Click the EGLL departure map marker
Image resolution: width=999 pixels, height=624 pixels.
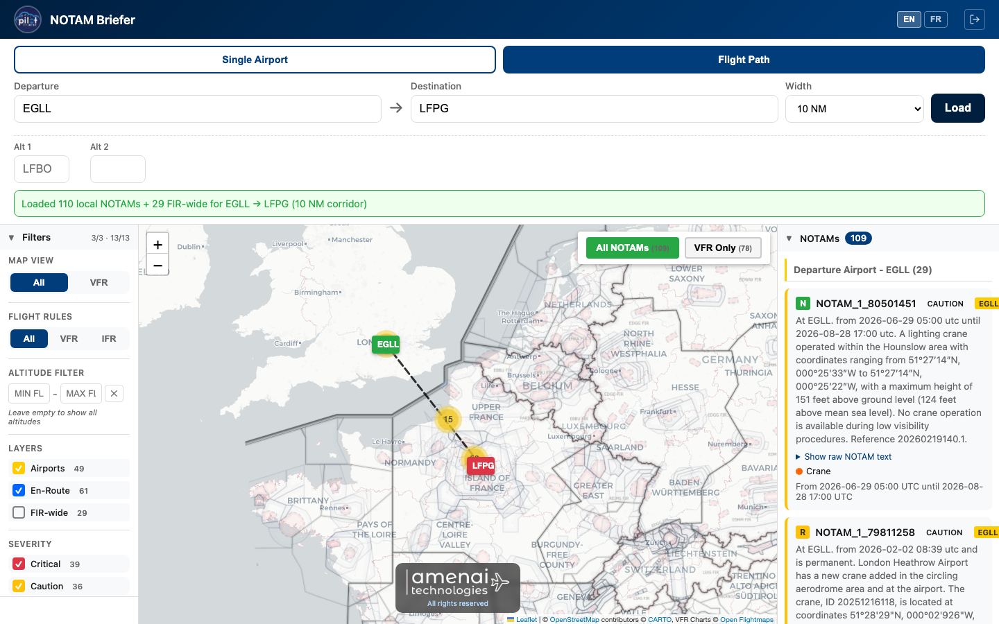386,344
